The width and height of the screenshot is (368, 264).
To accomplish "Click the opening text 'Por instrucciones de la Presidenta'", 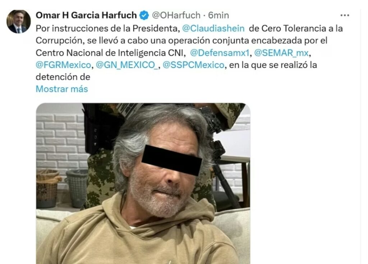I will coord(107,28).
